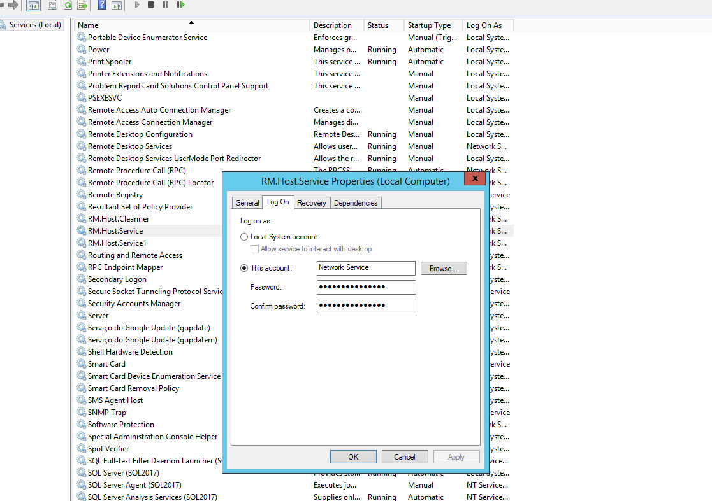The height and width of the screenshot is (501, 712).
Task: Click the gear icon beside Print Spooler
Action: [x=82, y=61]
